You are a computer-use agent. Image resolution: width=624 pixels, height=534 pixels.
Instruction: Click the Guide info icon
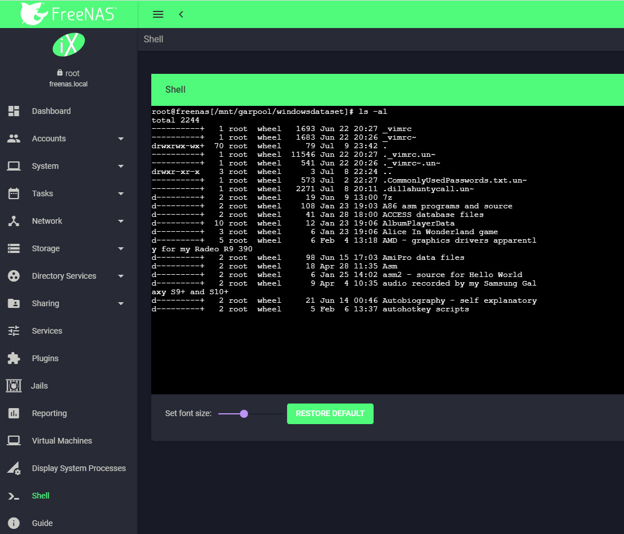coord(14,523)
